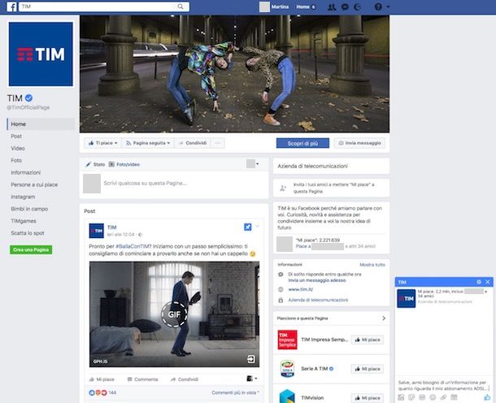Like the TIM Impresa Semplice page

pos(368,340)
